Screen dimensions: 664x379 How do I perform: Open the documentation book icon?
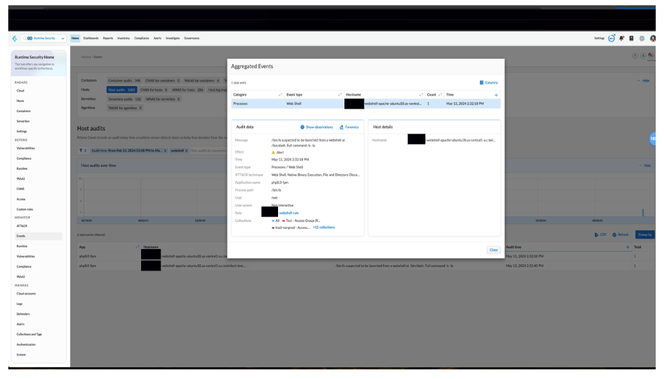coord(631,39)
